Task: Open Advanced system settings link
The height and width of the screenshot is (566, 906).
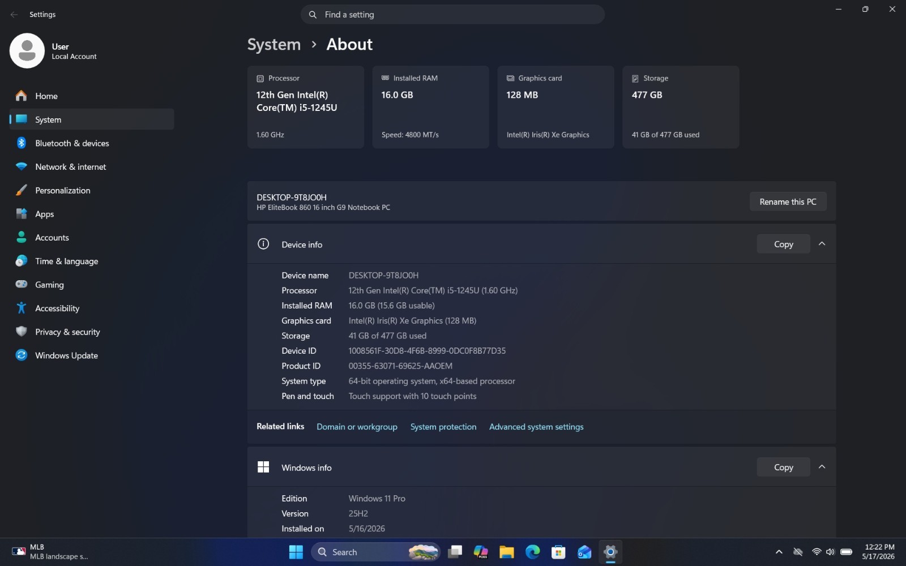Action: (x=536, y=427)
